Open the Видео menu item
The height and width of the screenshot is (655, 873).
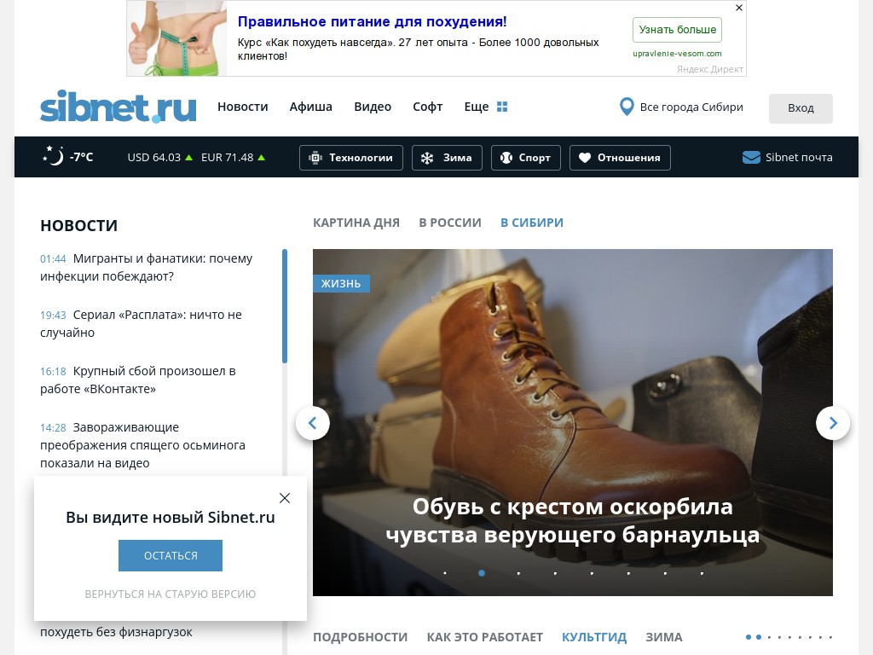click(373, 107)
